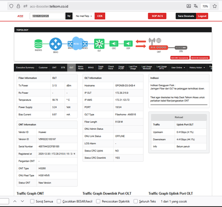
Task: Open the site permissions icon in address bar
Action: pyautogui.click(x=25, y=6)
